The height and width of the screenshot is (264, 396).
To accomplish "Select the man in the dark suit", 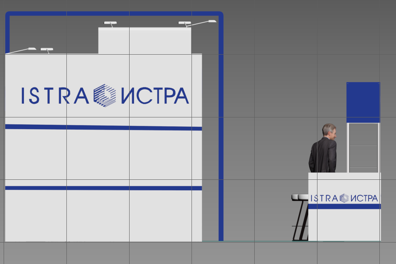I will (323, 148).
